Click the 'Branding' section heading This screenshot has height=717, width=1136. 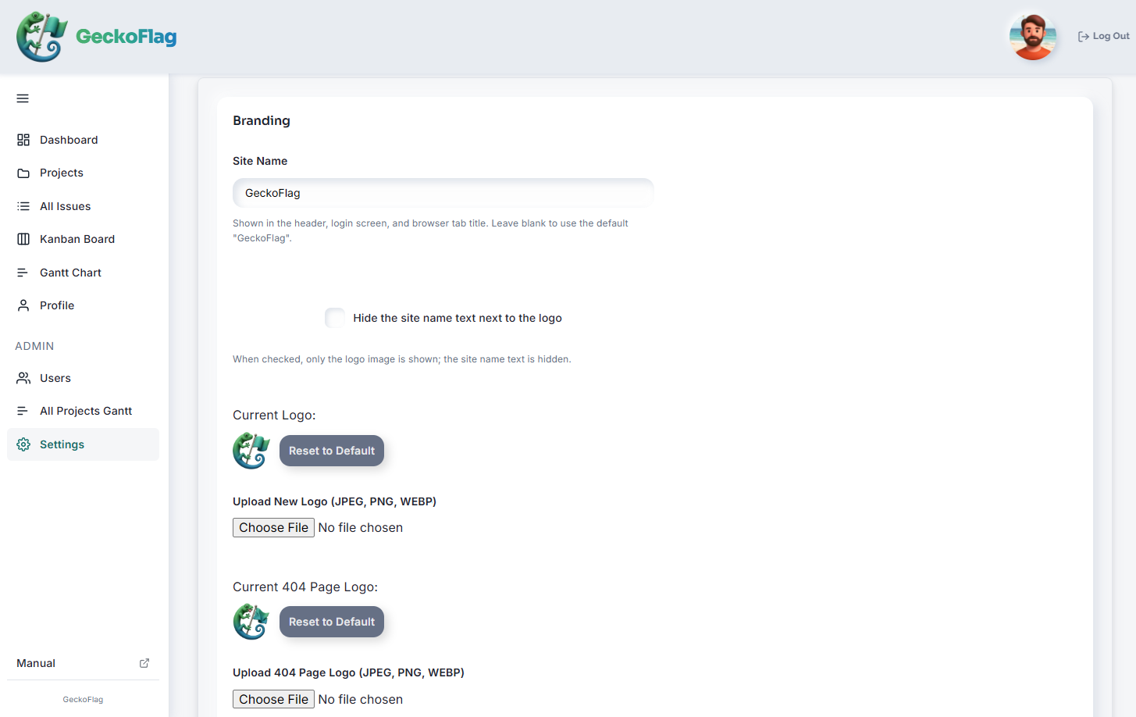coord(262,120)
